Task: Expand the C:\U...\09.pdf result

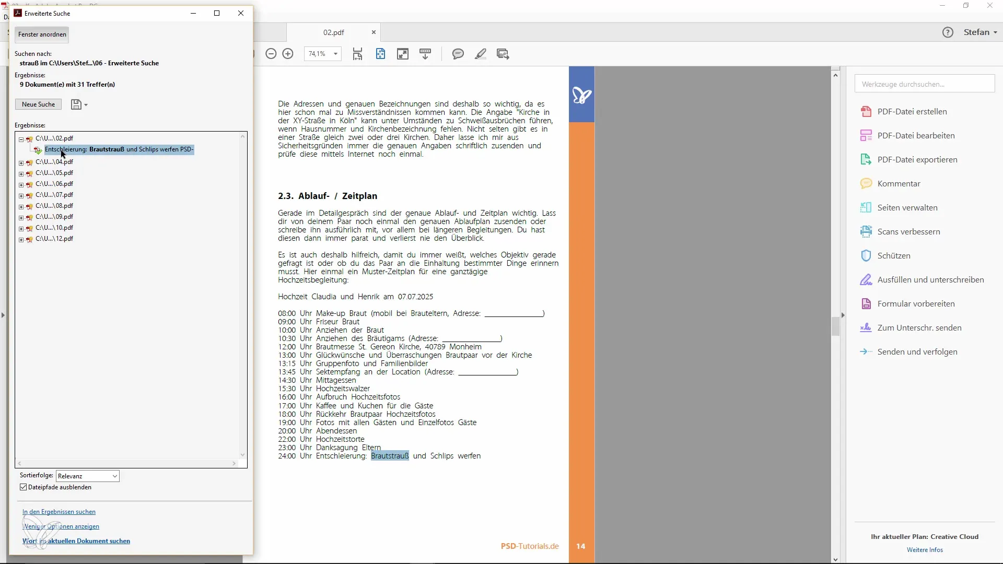Action: click(x=21, y=218)
